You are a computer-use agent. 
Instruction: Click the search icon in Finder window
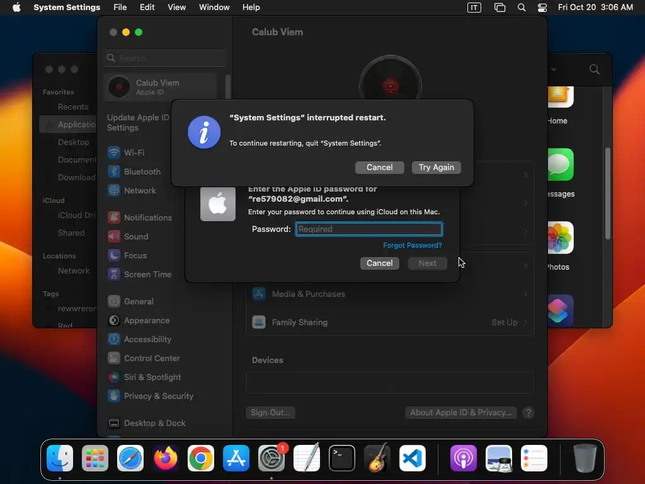pyautogui.click(x=595, y=69)
